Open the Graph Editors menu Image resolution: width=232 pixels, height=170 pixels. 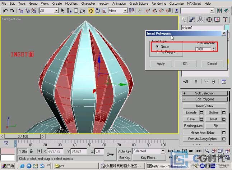[x=139, y=3]
